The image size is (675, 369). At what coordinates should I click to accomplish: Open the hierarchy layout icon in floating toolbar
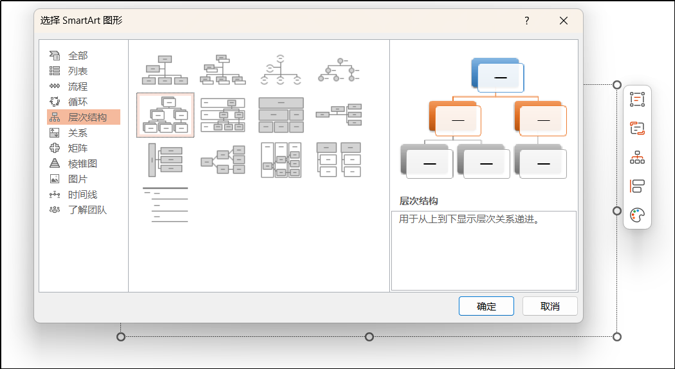[x=637, y=157]
